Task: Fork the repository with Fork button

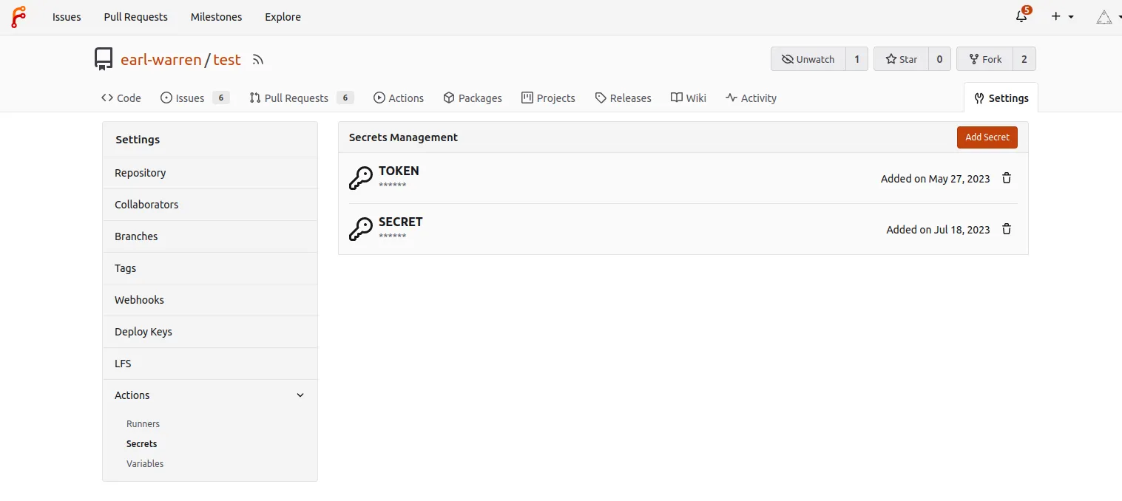Action: click(984, 59)
